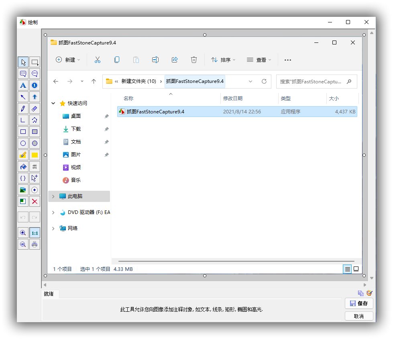Select the filled rectangle tool
The height and width of the screenshot is (339, 393).
(x=35, y=131)
